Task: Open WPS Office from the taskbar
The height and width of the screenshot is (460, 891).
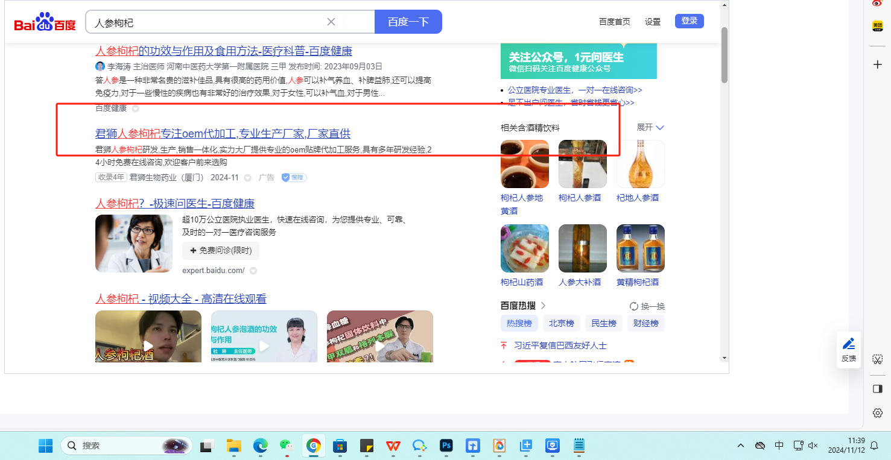Action: 393,446
